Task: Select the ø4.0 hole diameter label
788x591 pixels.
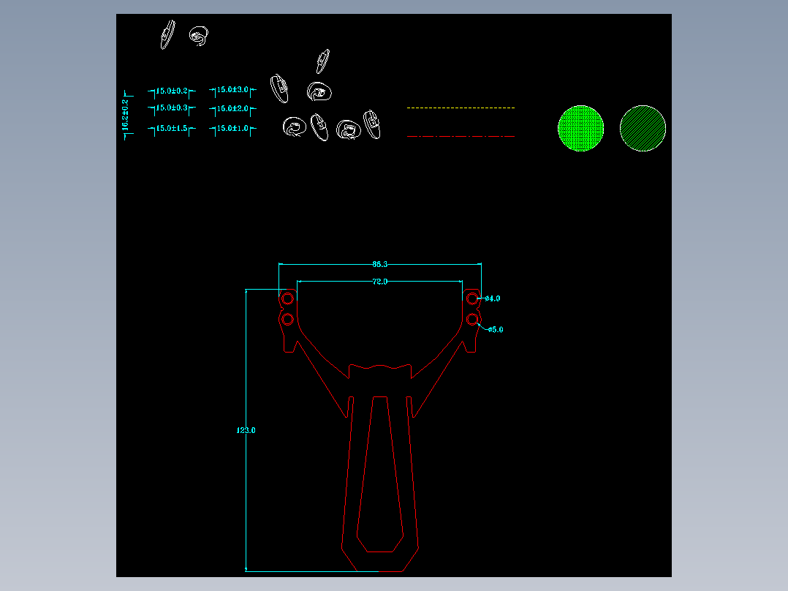Action: point(493,298)
